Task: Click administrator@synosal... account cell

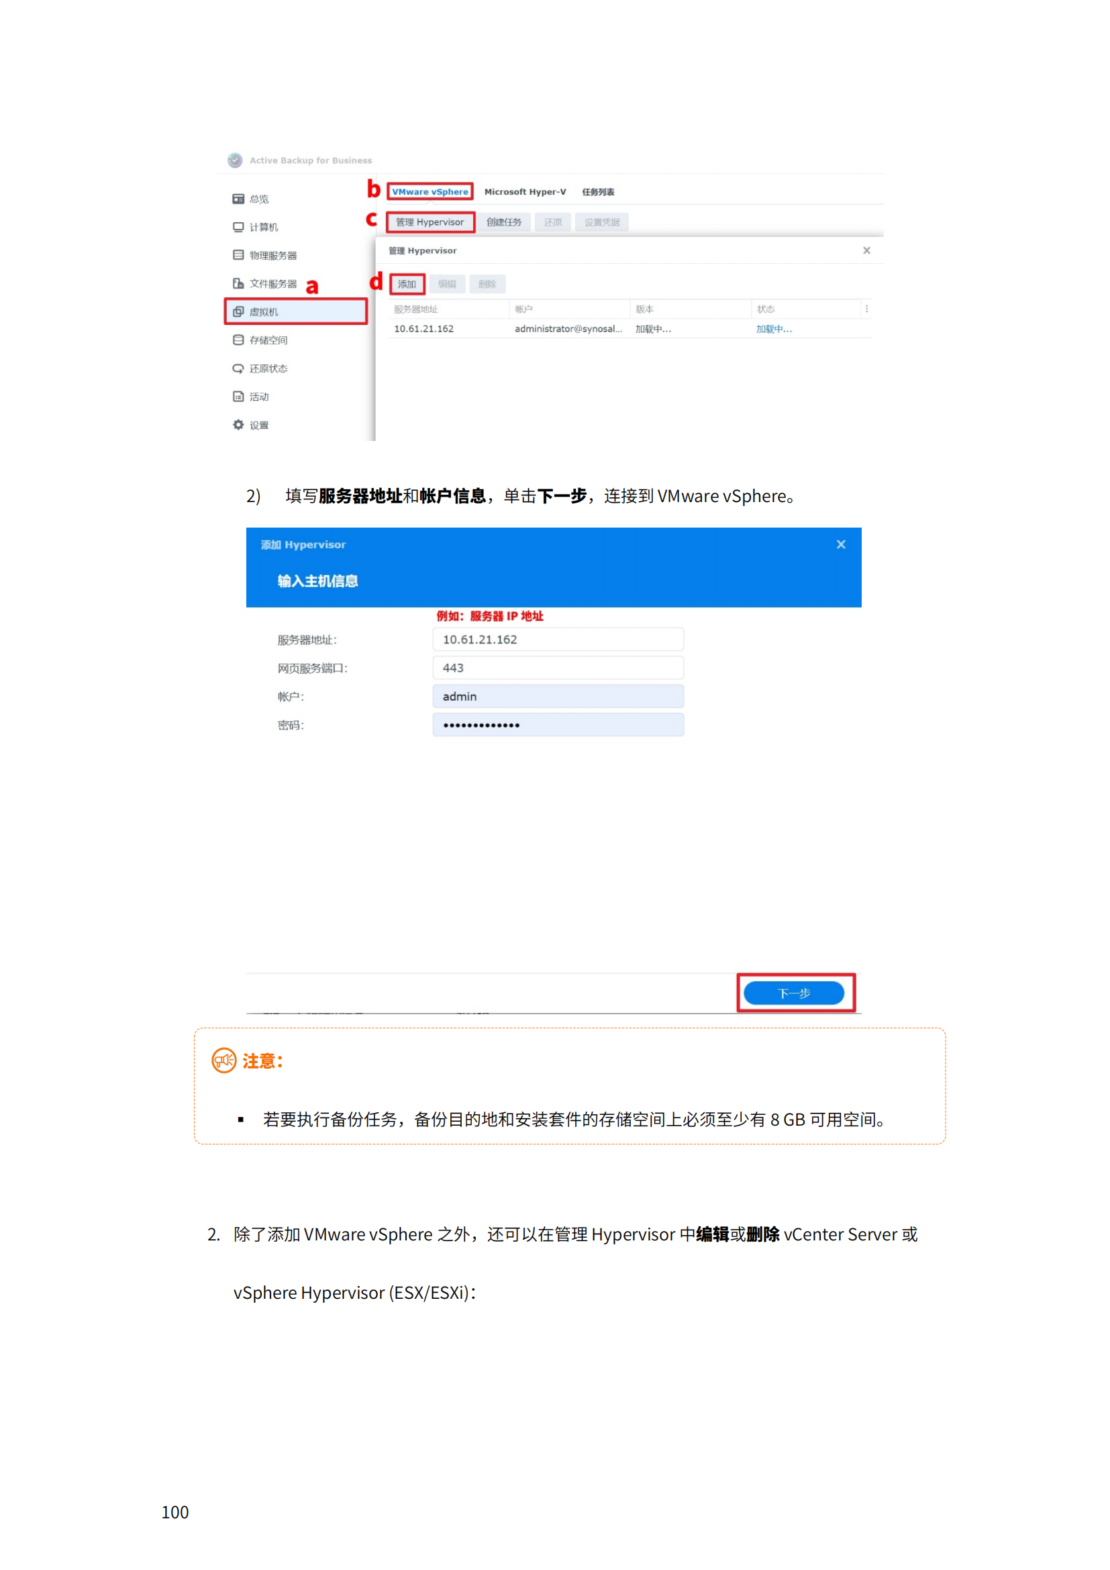Action: (568, 329)
